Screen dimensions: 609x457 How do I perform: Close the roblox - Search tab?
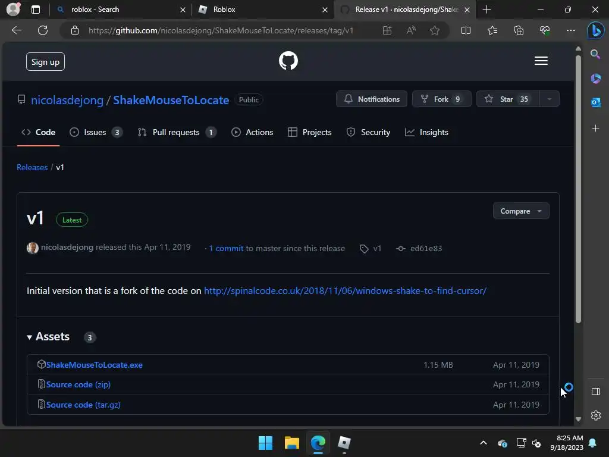[x=183, y=10]
